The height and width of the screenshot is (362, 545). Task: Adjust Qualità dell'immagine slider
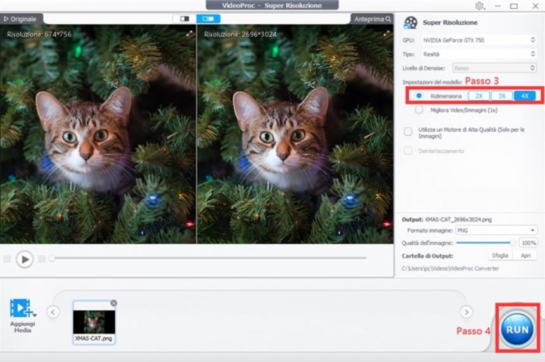point(485,243)
